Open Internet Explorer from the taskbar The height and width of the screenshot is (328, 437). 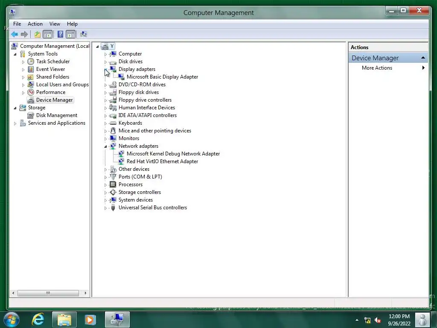[38, 319]
